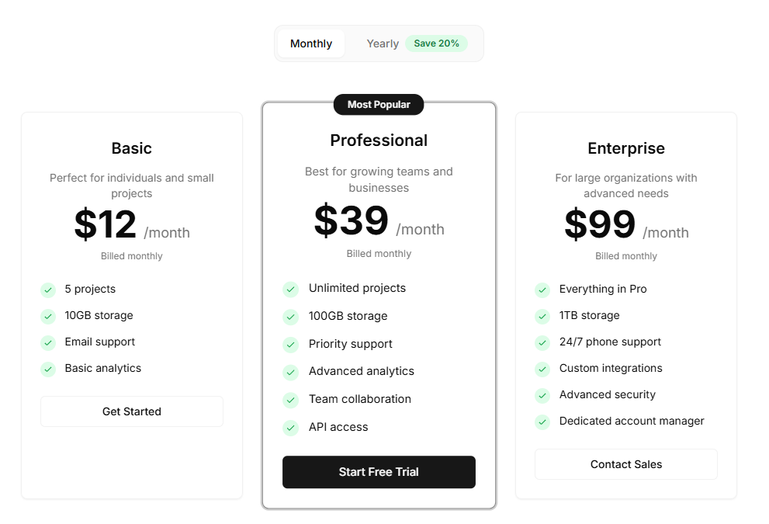Click checkmark icon beside 5 projects
769x524 pixels.
coord(48,290)
